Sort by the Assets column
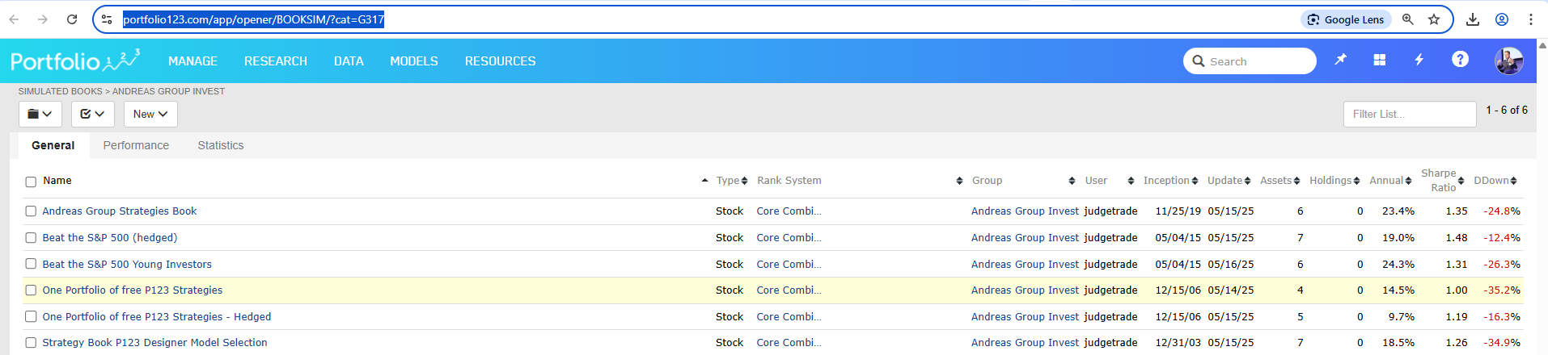Screen dimensions: 1548x355 pos(1280,181)
